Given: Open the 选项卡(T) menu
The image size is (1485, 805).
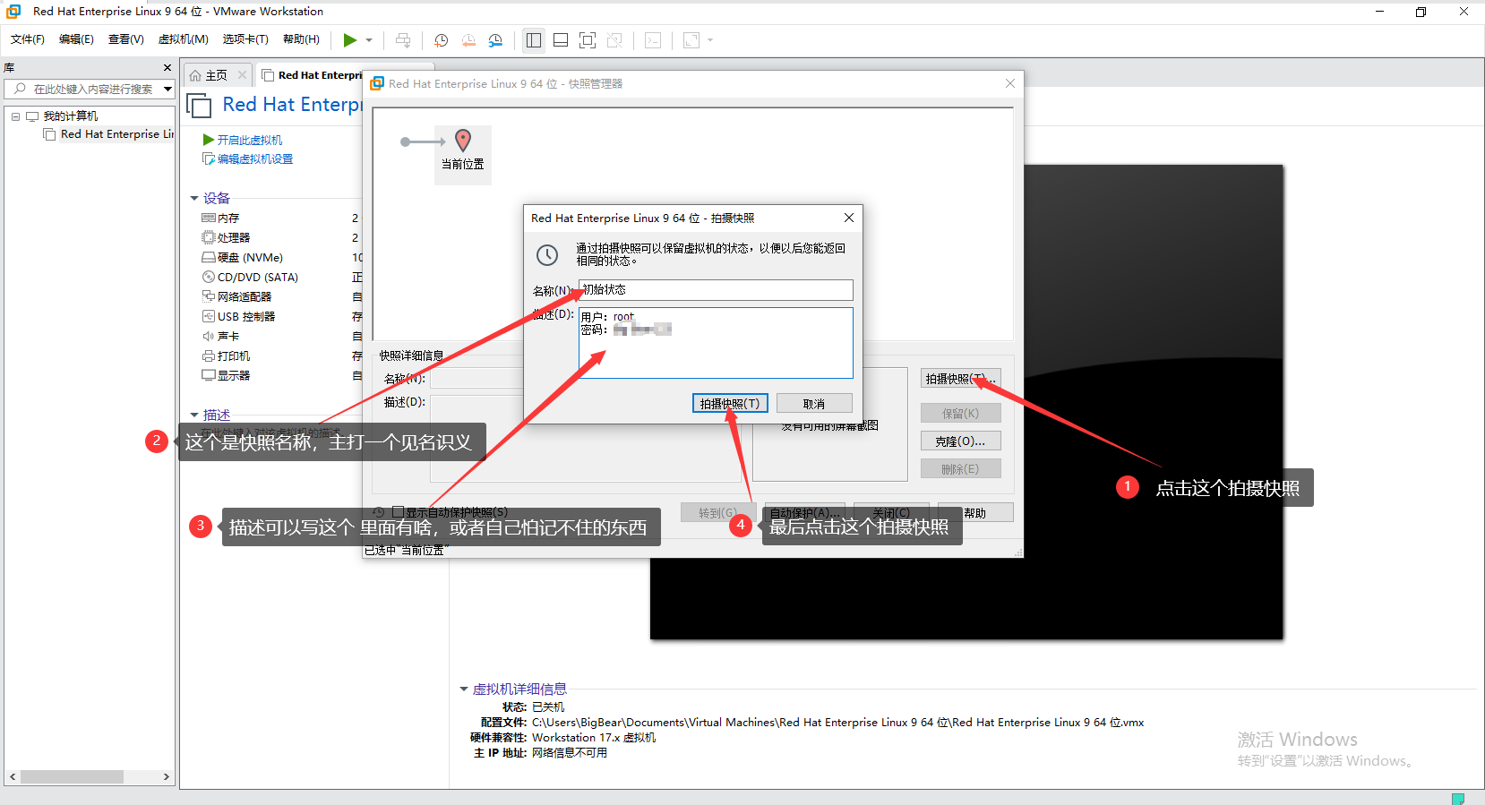Looking at the screenshot, I should 245,39.
